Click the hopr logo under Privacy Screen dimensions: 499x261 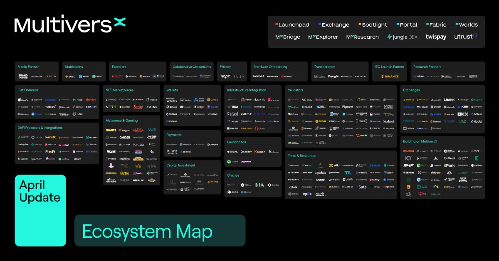pos(225,76)
